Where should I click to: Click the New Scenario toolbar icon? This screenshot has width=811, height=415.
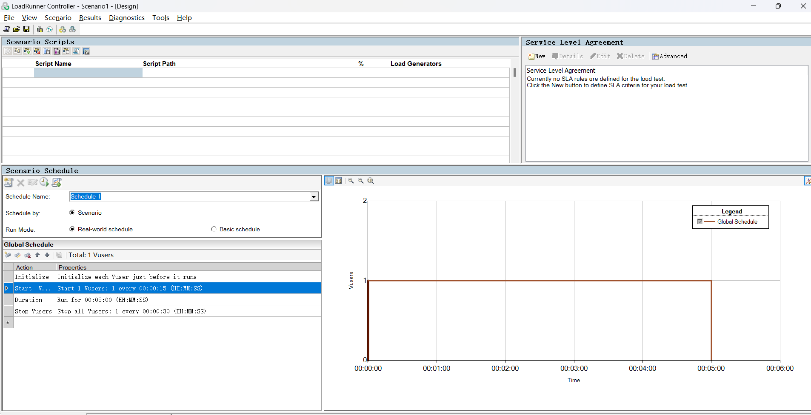(x=6, y=29)
